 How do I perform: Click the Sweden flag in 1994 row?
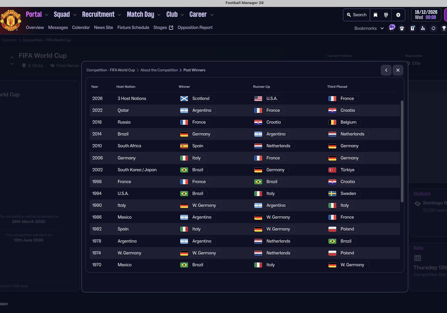pyautogui.click(x=332, y=194)
